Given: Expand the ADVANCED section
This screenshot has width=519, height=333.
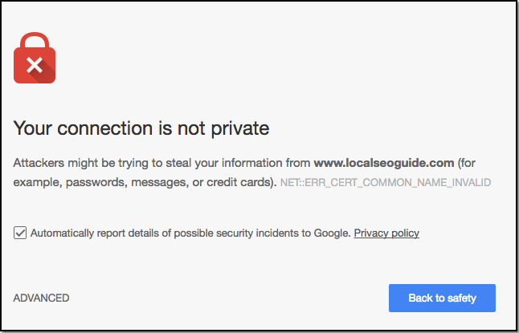Looking at the screenshot, I should (41, 298).
